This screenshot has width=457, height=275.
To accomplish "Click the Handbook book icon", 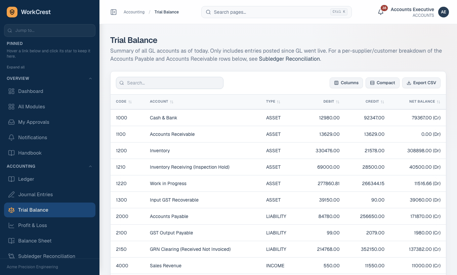I will click(x=11, y=153).
